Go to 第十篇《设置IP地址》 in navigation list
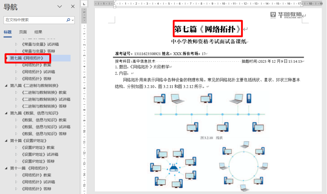 click(28, 141)
